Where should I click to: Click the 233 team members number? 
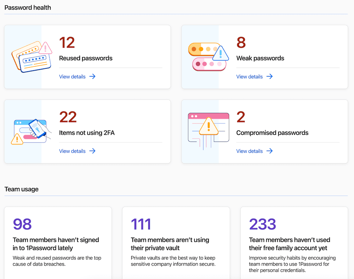point(263,224)
